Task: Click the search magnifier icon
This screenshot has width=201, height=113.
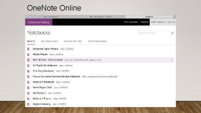Action: [172, 33]
